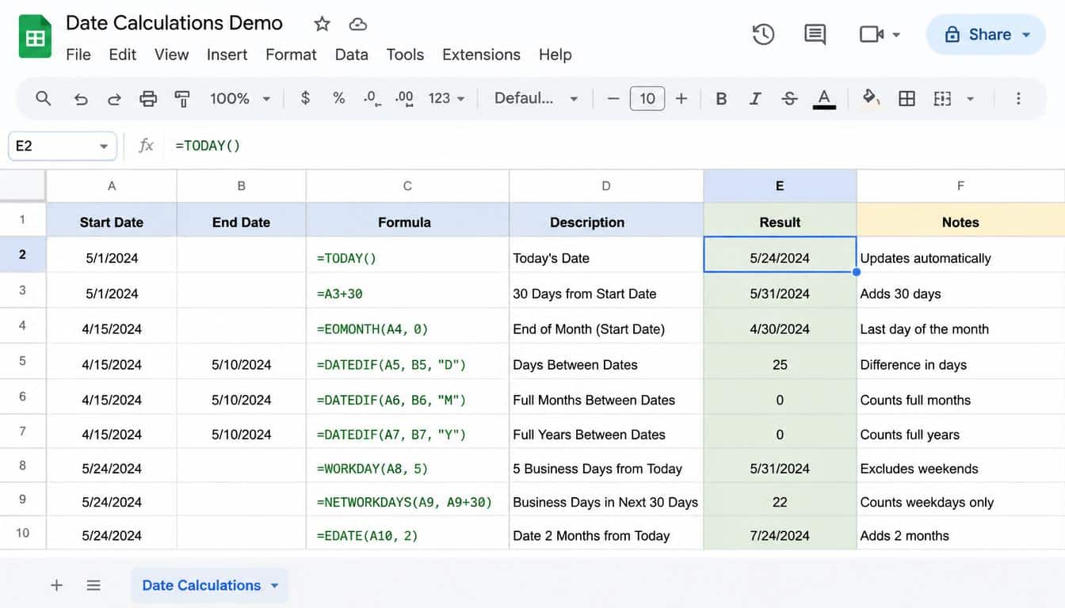Viewport: 1065px width, 608px height.
Task: Open the File menu
Action: click(x=78, y=55)
